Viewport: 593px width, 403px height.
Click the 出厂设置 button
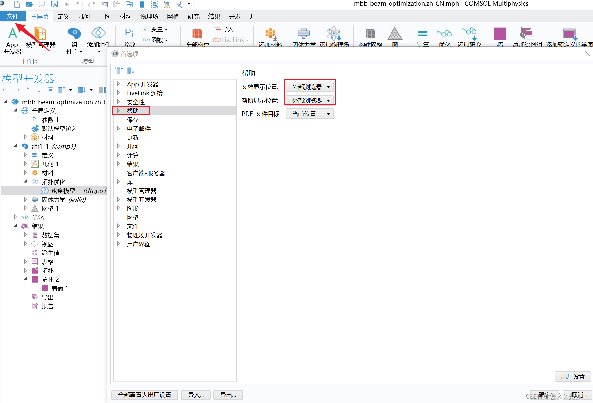coord(573,376)
